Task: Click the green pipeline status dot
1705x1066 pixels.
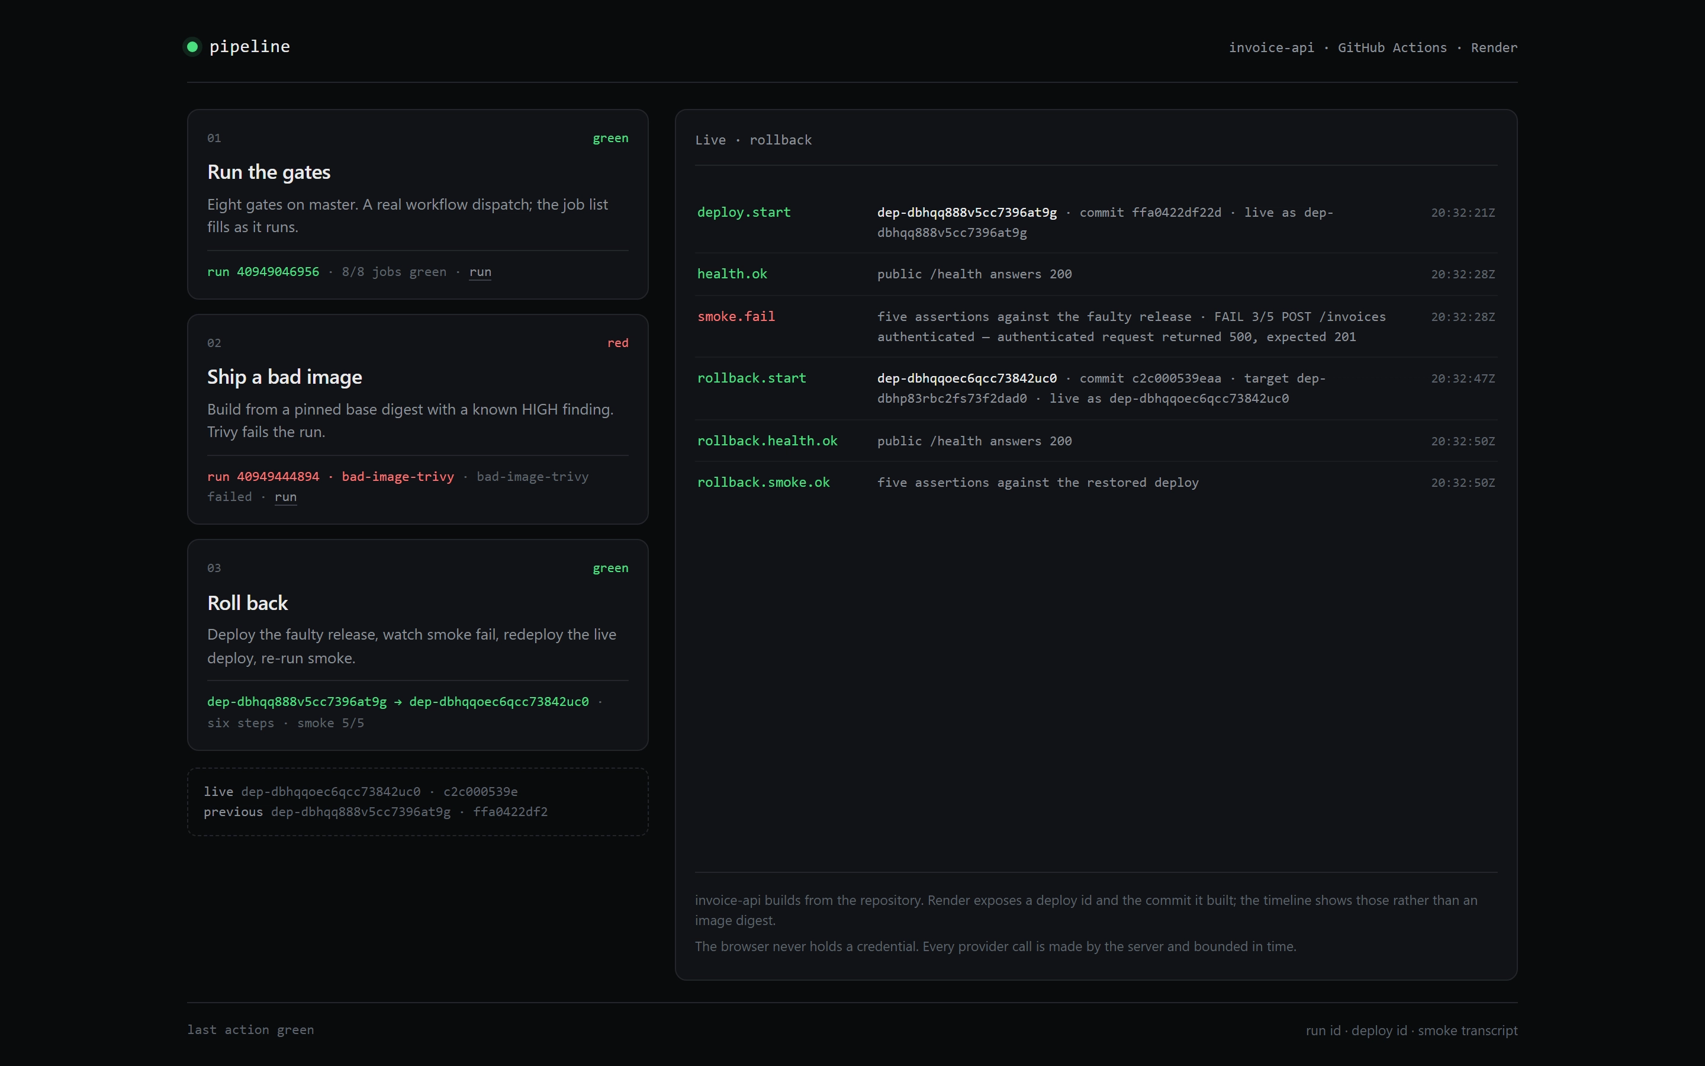Action: coord(192,47)
